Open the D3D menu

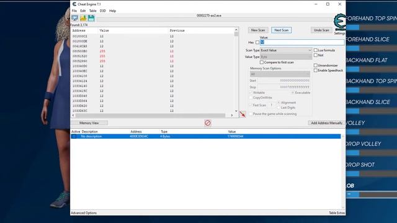[x=102, y=11]
